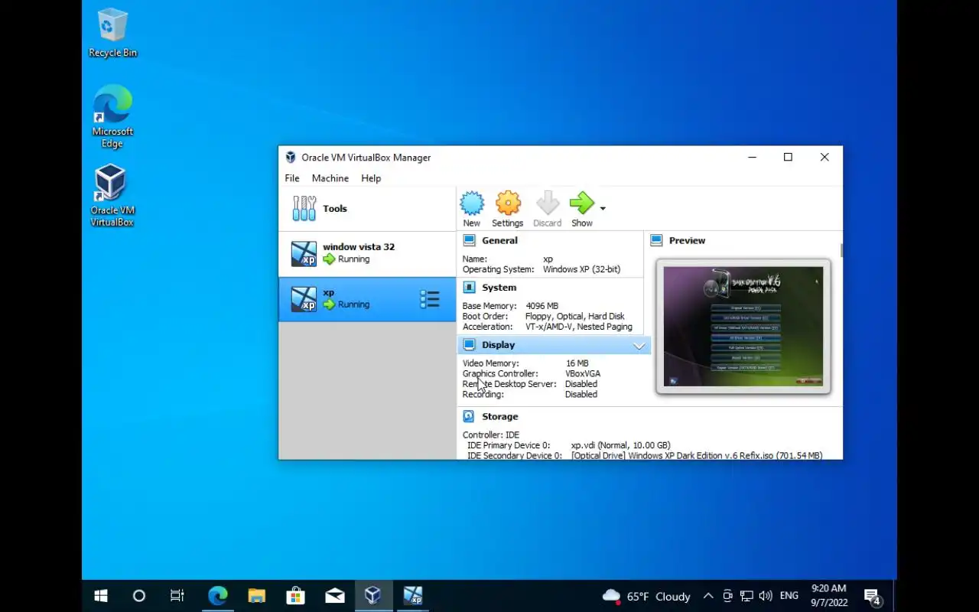Open the Machine menu
Viewport: 979px width, 612px height.
point(330,178)
